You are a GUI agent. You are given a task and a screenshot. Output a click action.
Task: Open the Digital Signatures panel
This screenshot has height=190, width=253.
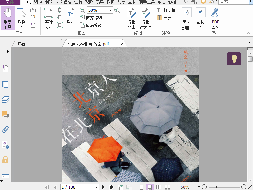[5, 145]
